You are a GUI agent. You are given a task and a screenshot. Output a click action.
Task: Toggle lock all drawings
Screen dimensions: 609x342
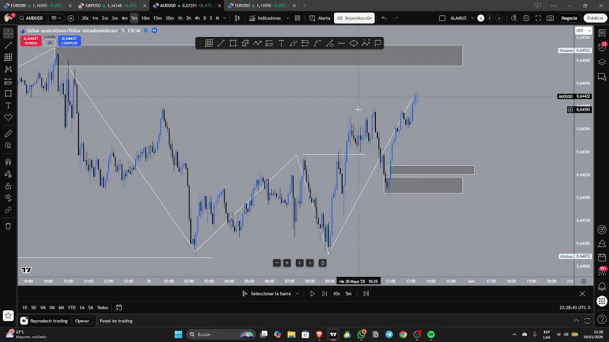(x=8, y=186)
